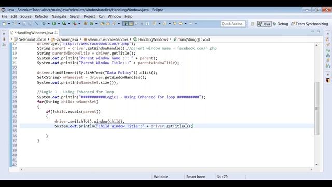Open dropdown beside External Tools icon
Screen dimensions: 332x187
click(x=79, y=24)
